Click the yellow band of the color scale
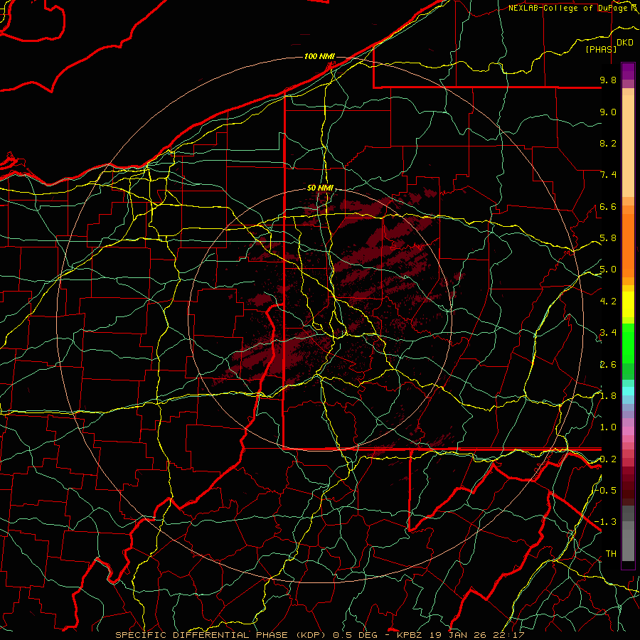This screenshot has height=640, width=640. [628, 304]
